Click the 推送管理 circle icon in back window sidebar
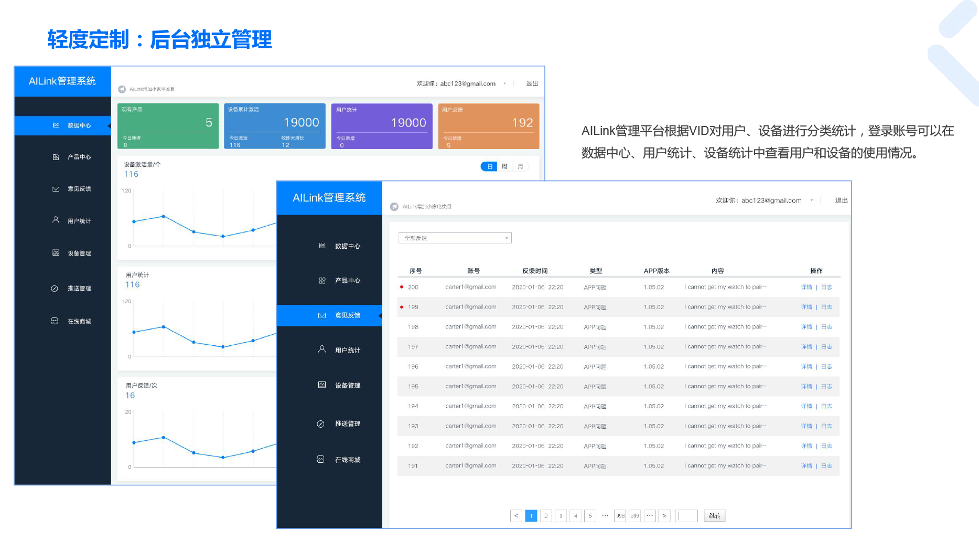Viewport: 979px width, 551px height. pyautogui.click(x=55, y=289)
